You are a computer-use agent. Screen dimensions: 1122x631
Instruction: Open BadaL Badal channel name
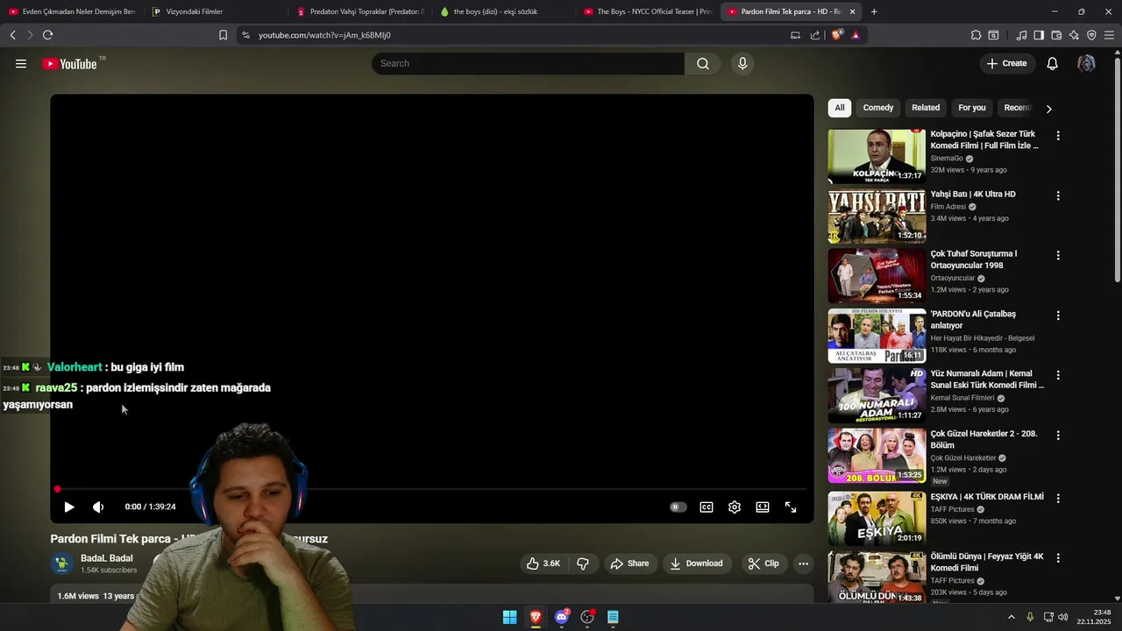pos(107,558)
